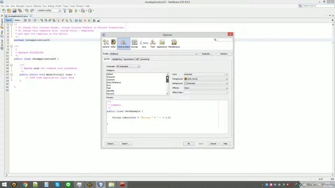Click the Redo toolbar icon
The height and width of the screenshot is (188, 335).
[x=32, y=10]
